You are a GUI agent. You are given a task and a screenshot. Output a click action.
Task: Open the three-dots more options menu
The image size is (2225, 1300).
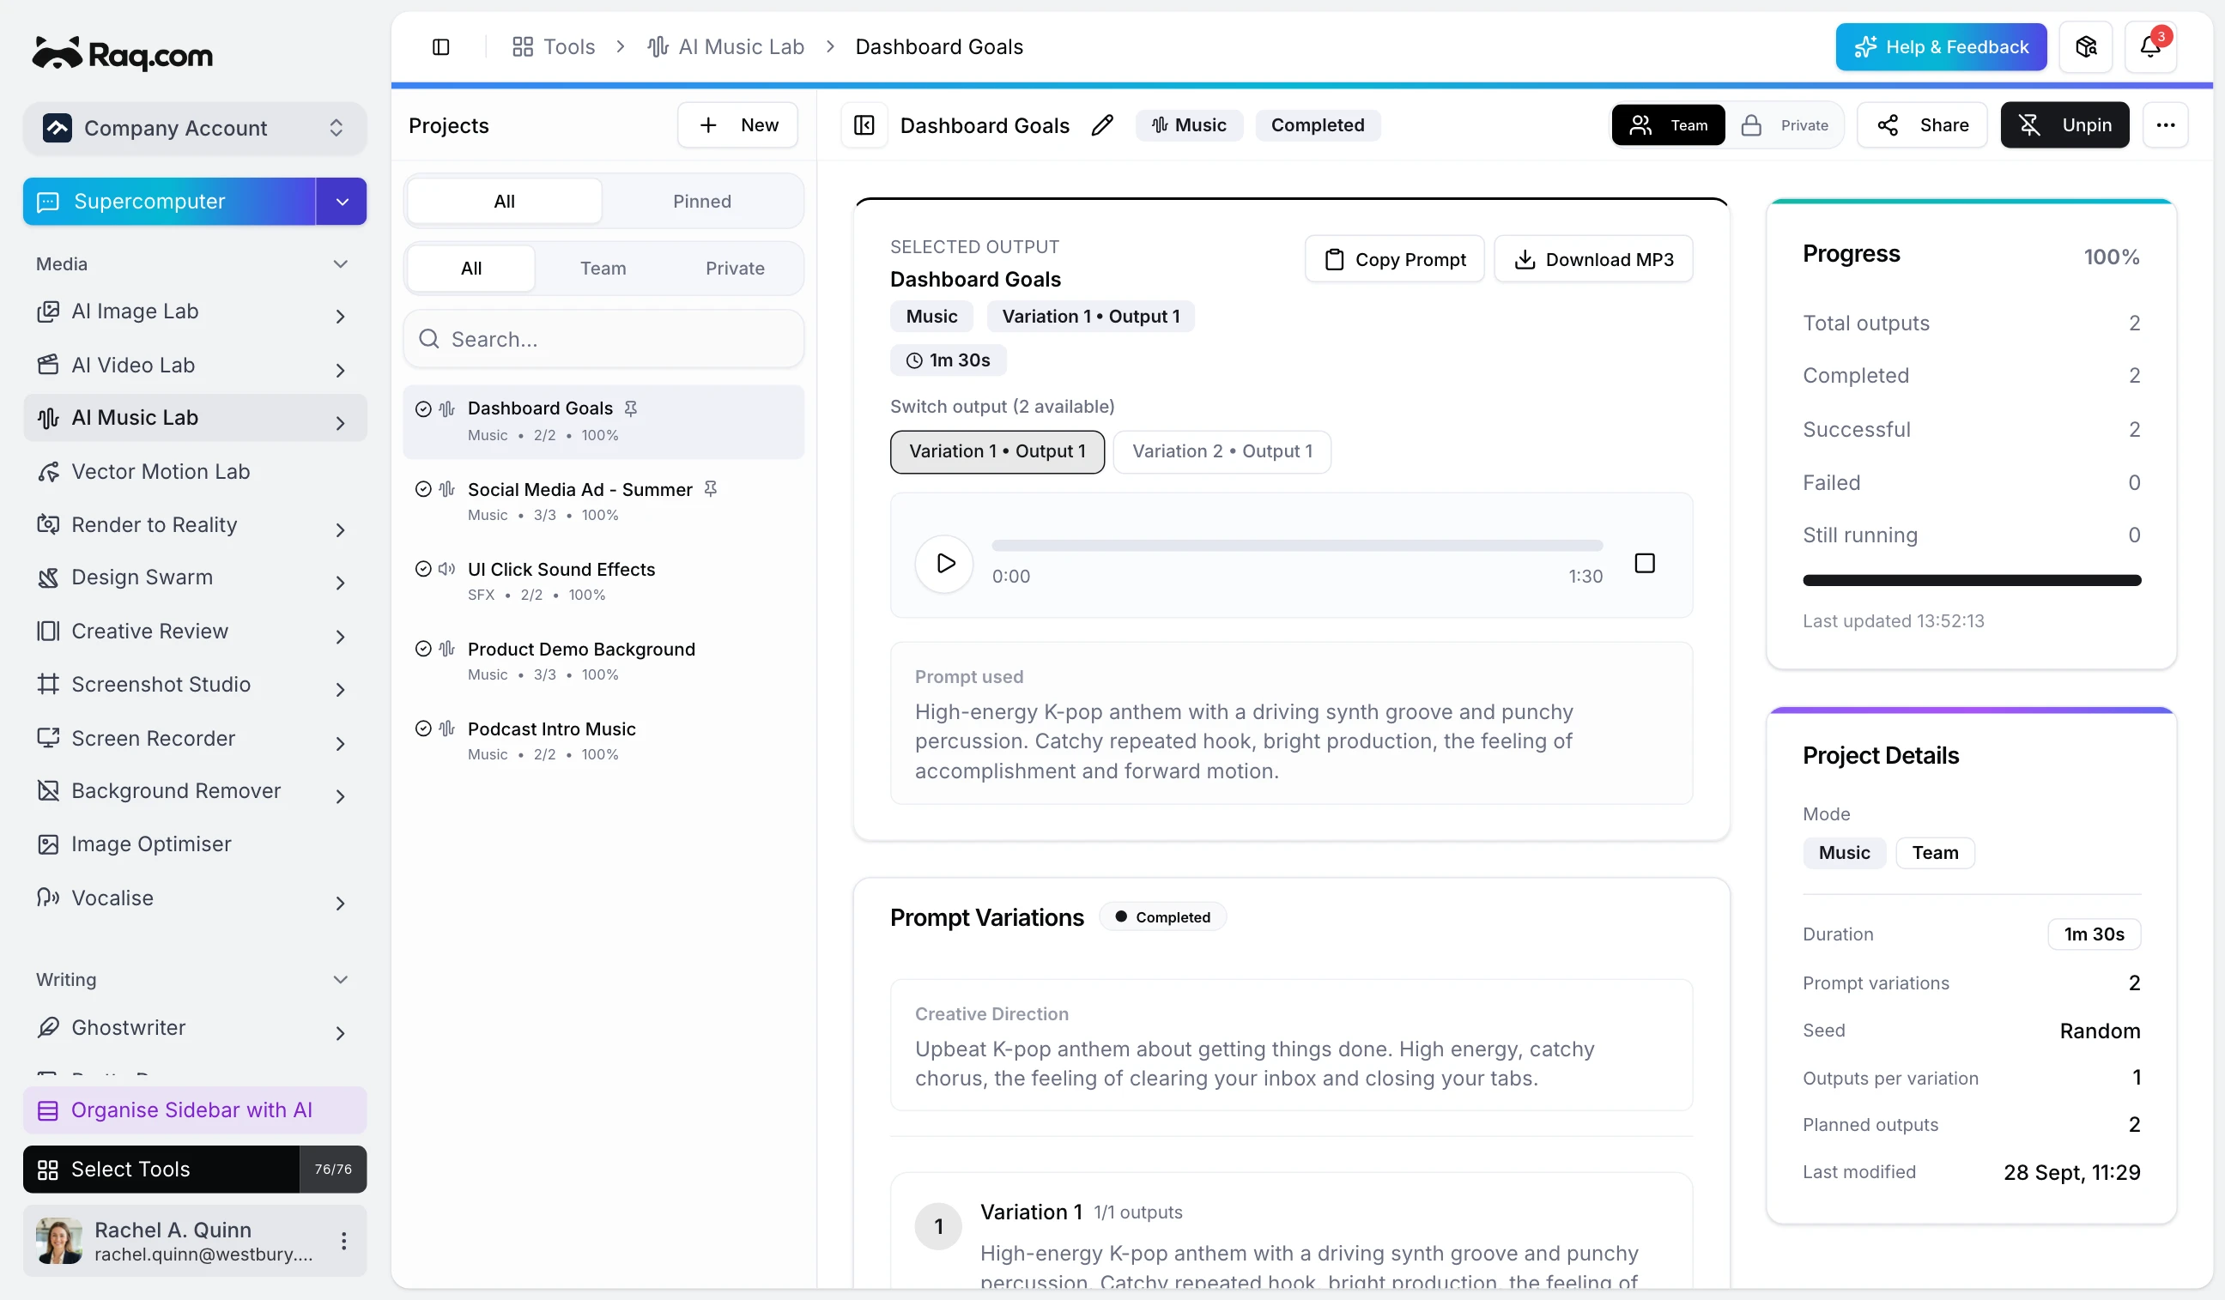(2165, 125)
